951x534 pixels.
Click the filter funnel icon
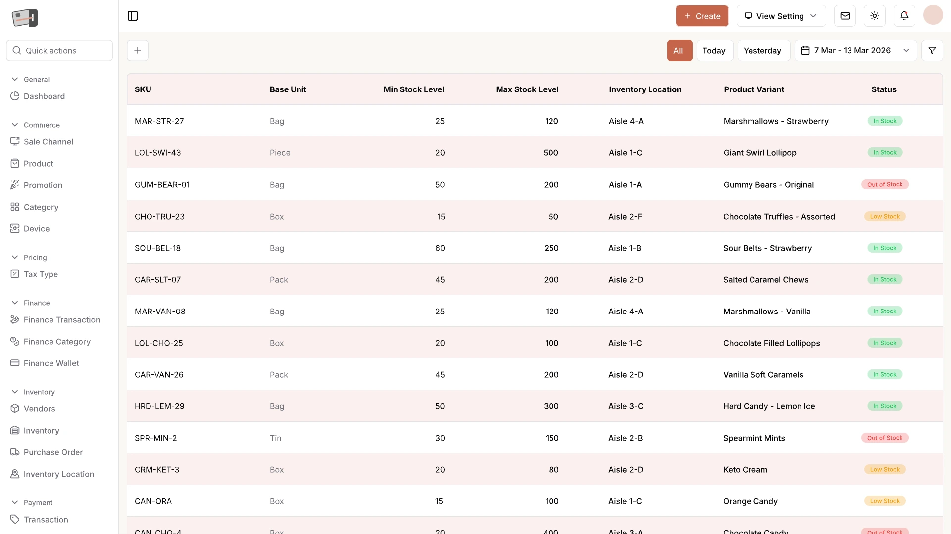tap(932, 50)
